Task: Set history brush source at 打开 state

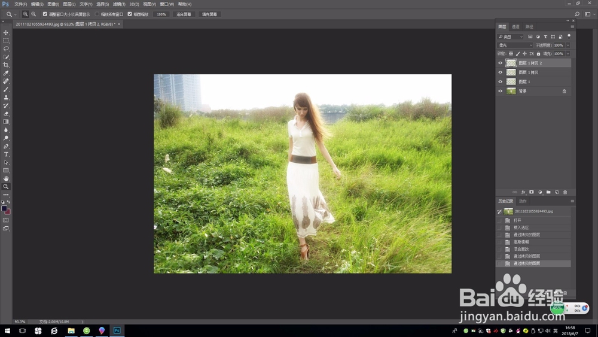Action: (x=499, y=221)
